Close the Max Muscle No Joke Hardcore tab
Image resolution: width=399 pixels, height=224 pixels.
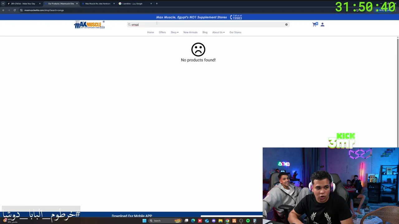point(114,4)
